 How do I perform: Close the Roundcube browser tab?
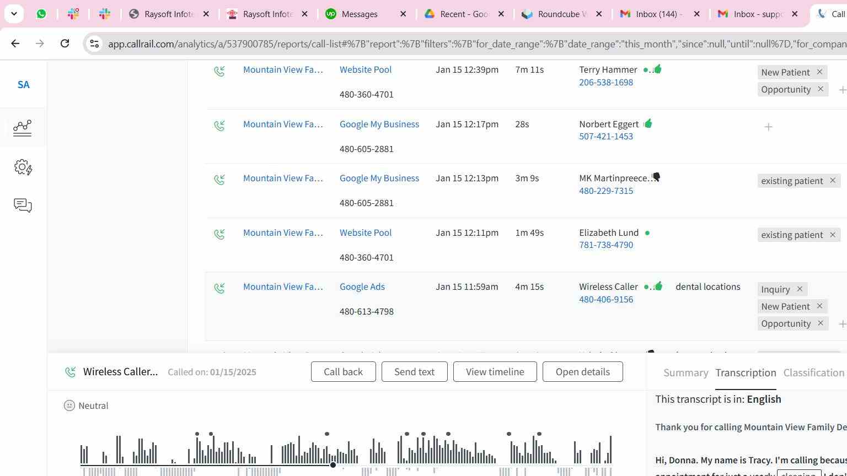coord(599,14)
